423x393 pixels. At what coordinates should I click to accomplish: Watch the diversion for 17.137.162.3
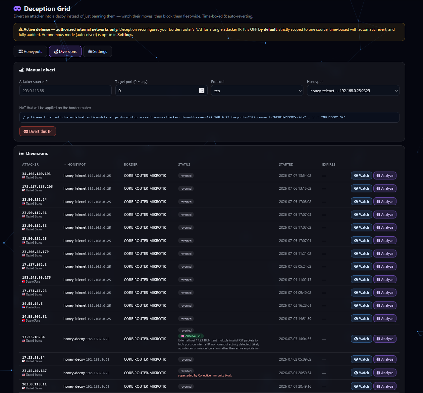coord(361,266)
